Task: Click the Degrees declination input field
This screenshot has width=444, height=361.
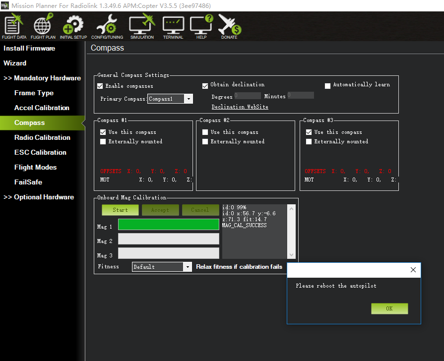Action: coord(247,96)
